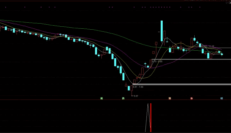Select the thick gray support line near 7.00
The image size is (231, 133).
pyautogui.click(x=181, y=84)
